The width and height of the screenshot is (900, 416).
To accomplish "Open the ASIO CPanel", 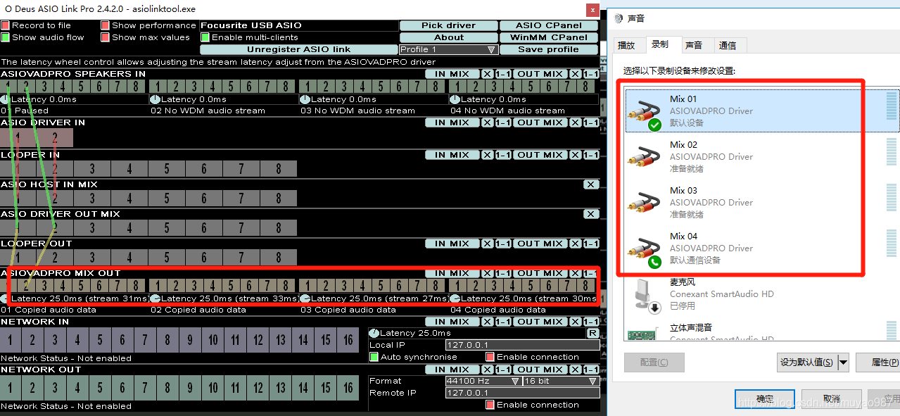I will pos(549,25).
